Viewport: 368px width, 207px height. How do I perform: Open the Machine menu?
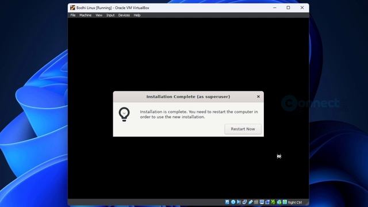(85, 16)
